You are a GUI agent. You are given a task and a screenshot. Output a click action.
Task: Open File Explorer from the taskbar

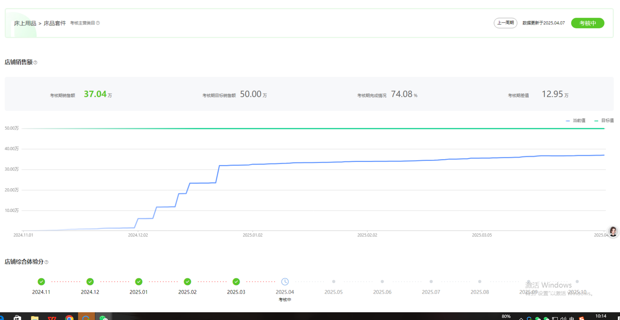(34, 318)
